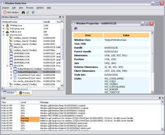Click the Pick window crosshair tool

(11, 12)
